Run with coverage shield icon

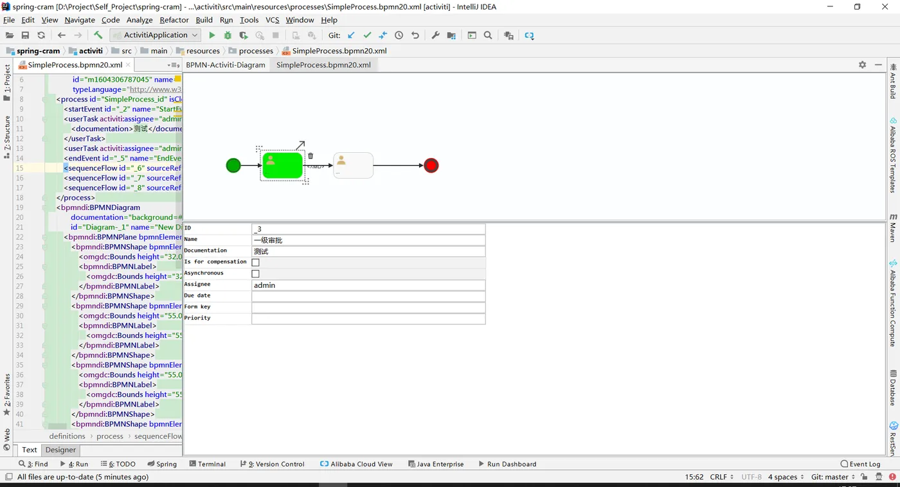point(244,35)
